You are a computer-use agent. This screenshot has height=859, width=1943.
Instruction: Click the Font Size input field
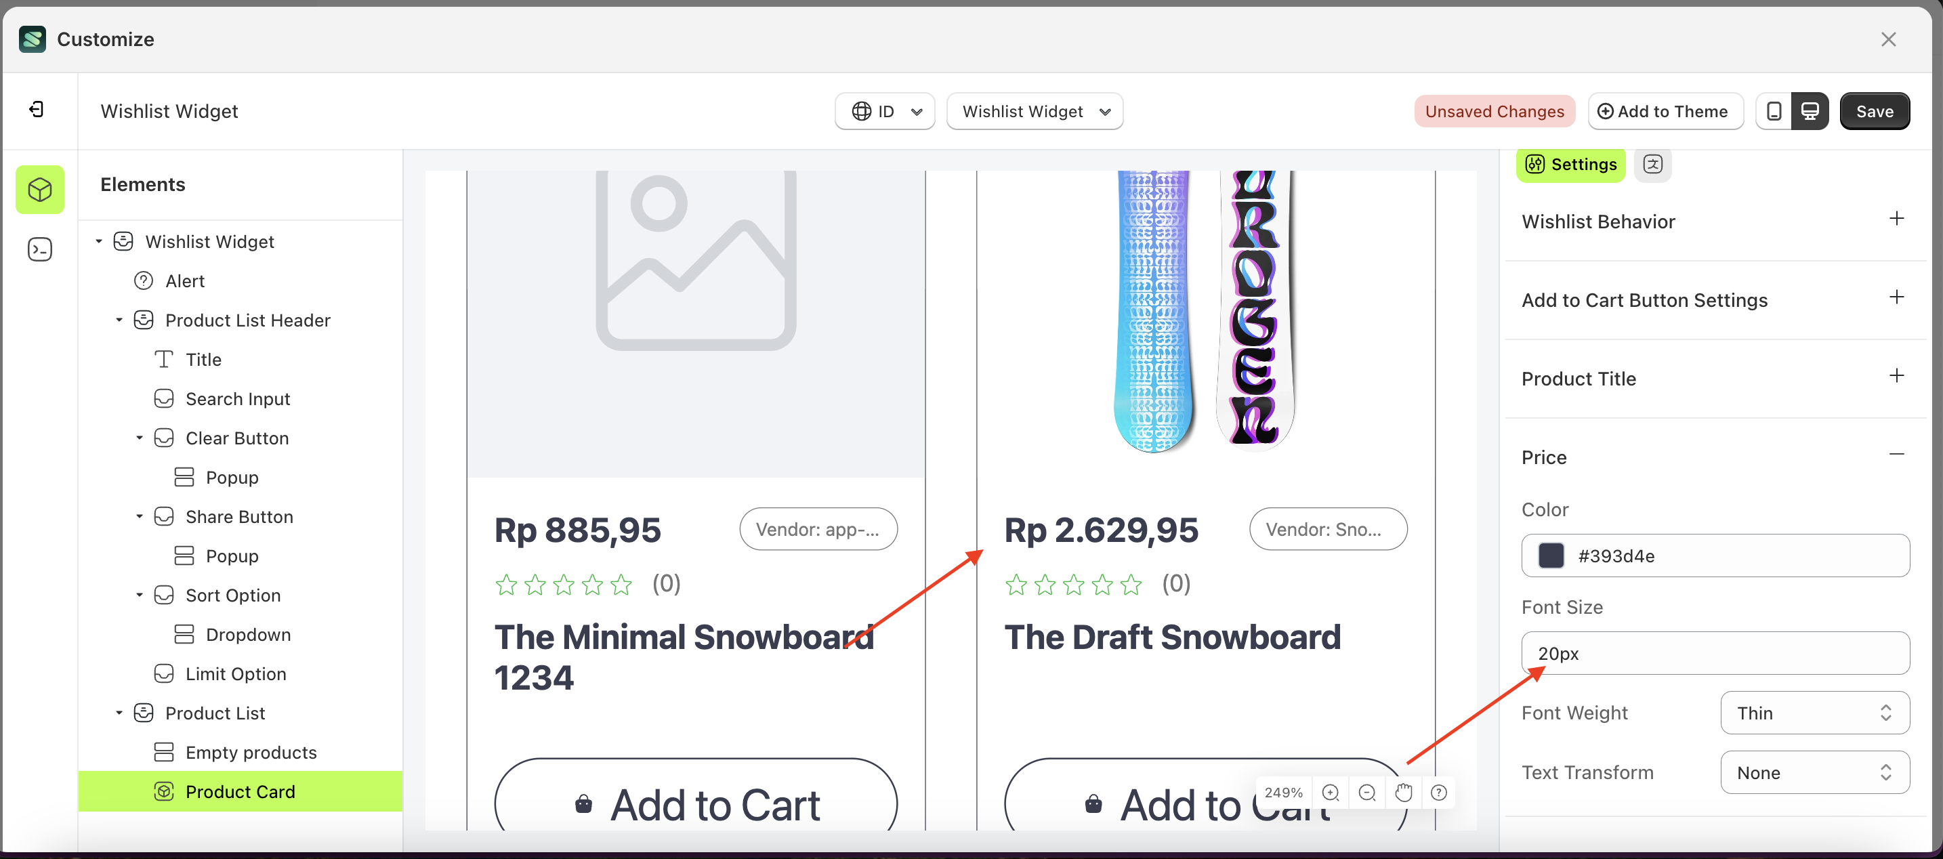coord(1715,653)
